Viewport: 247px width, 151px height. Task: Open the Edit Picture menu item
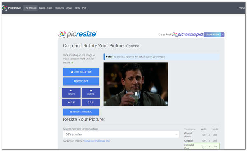30,8
